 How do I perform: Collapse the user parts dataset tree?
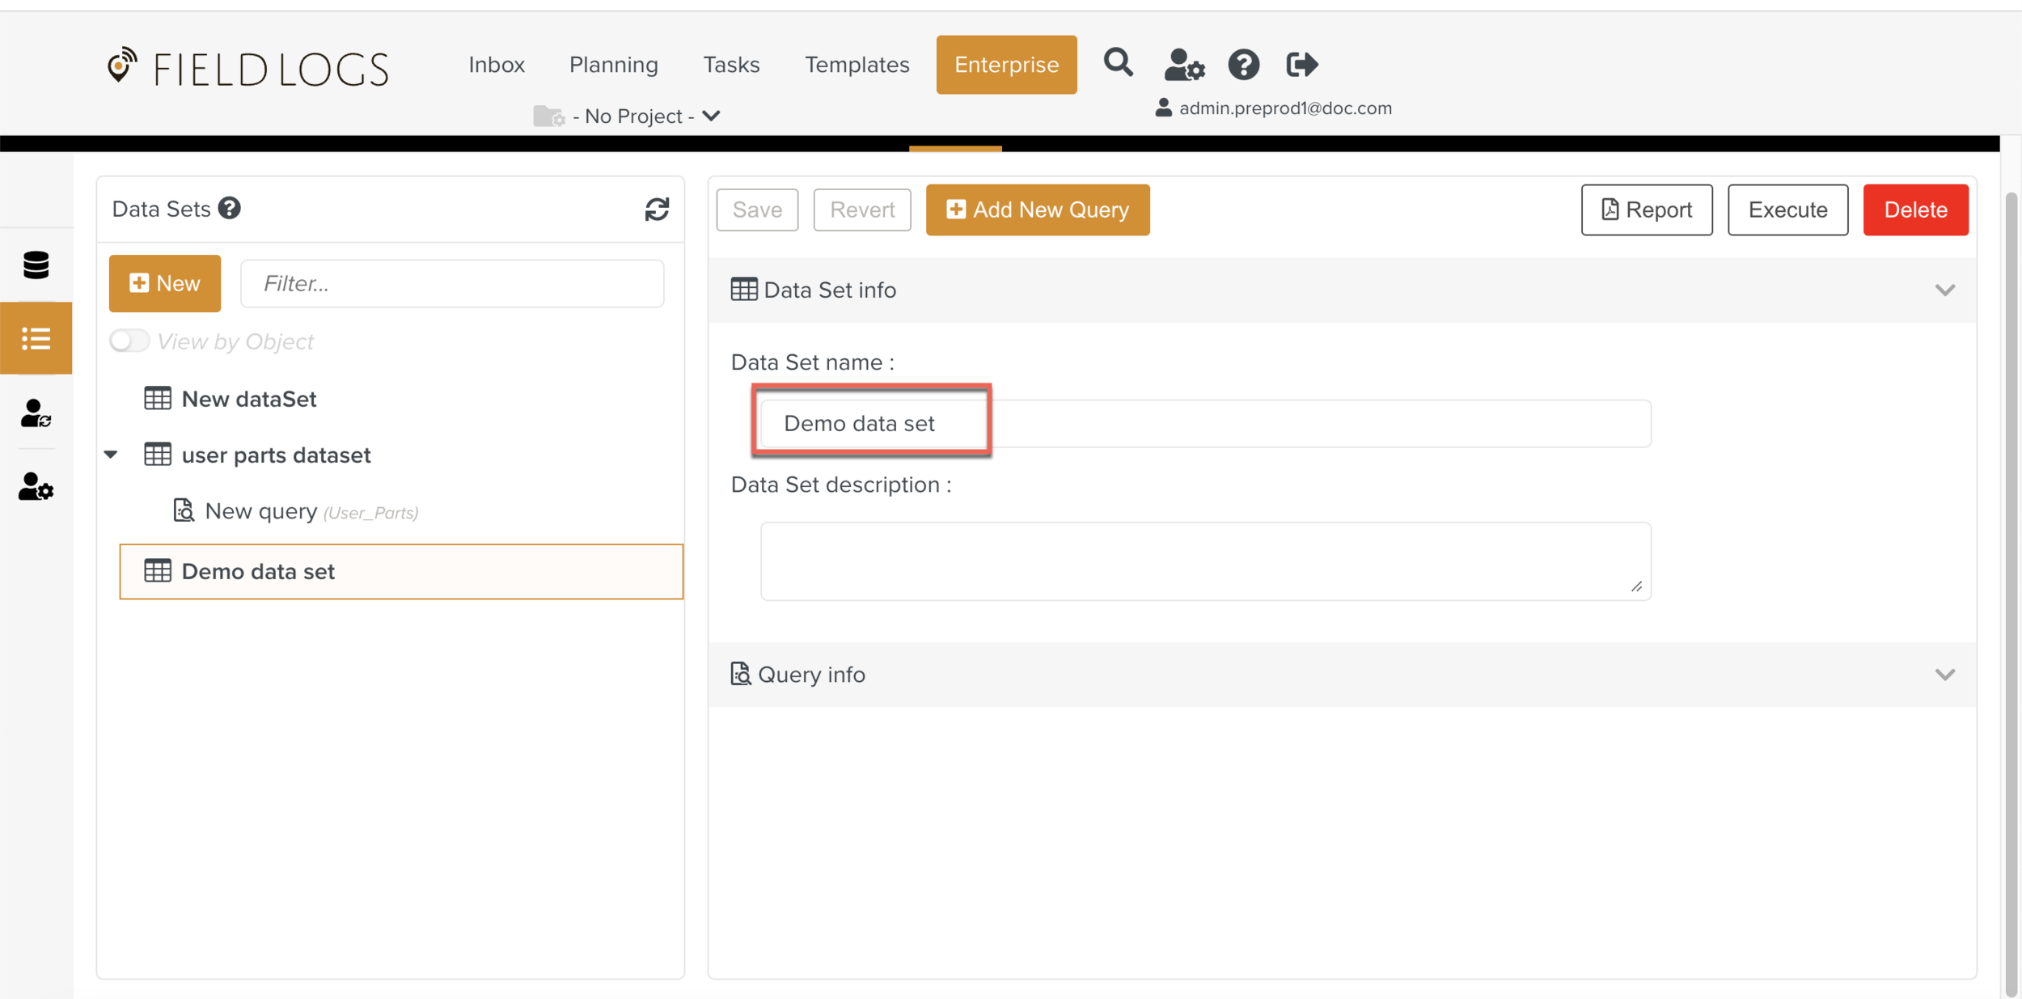tap(112, 455)
